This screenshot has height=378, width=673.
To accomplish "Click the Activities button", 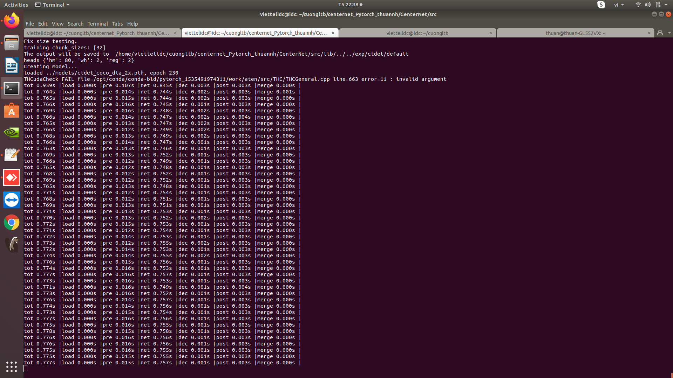I will point(16,5).
